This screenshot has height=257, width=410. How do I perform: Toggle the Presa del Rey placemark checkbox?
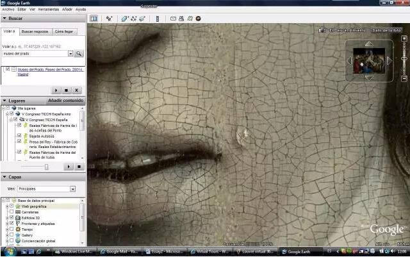point(19,142)
